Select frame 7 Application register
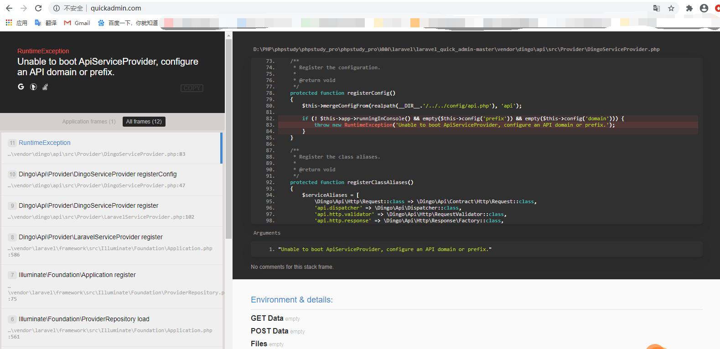The height and width of the screenshot is (349, 720). click(x=111, y=287)
